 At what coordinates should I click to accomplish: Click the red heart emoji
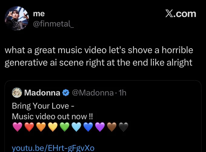pos(29,127)
